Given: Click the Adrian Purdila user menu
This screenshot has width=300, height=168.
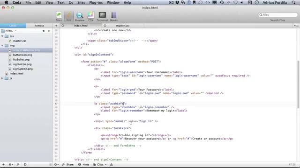Looking at the screenshot, I should point(275,2).
